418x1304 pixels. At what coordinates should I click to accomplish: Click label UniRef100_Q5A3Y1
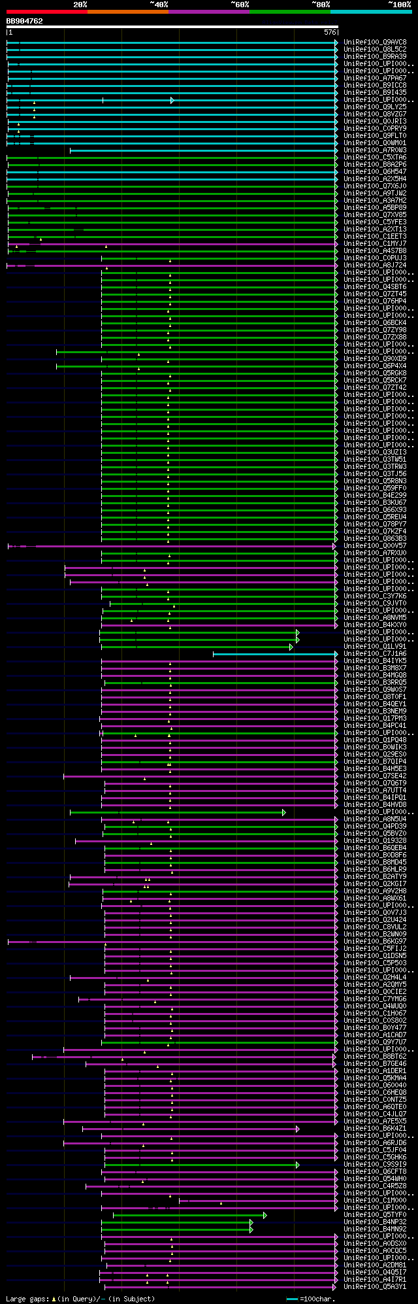[375, 1286]
